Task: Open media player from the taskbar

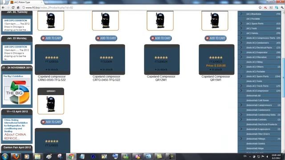Action: click(27, 156)
